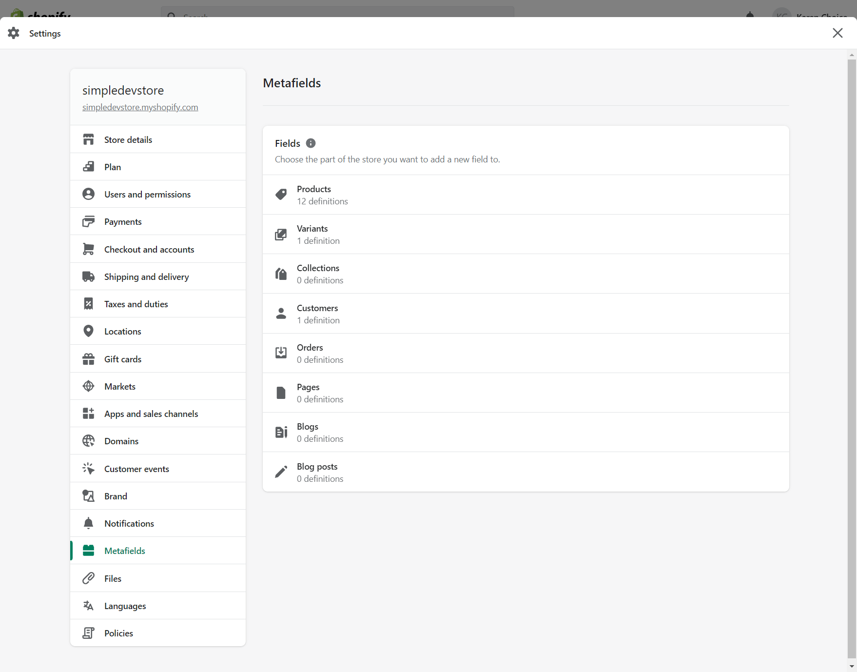This screenshot has height=672, width=857.
Task: Open the simpledevstore.myshopify.com link
Action: click(140, 107)
